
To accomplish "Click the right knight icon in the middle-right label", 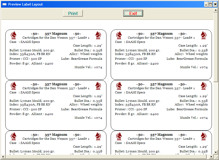I will click(204, 86).
